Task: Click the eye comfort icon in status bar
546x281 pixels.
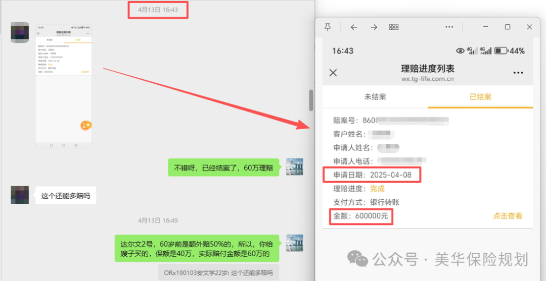Action: pyautogui.click(x=461, y=51)
